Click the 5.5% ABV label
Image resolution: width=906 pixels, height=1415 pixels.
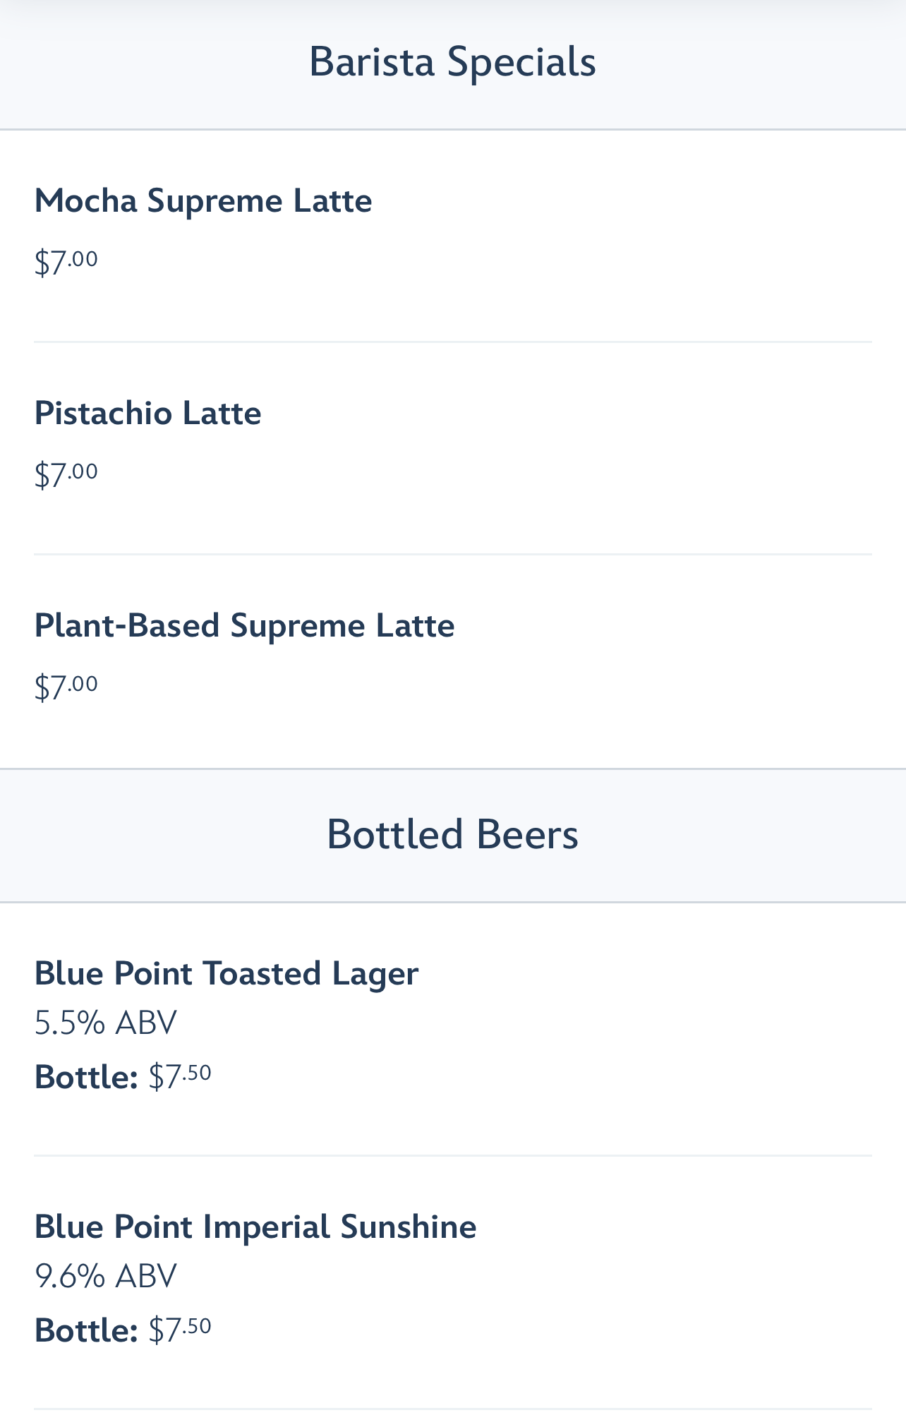point(106,1023)
